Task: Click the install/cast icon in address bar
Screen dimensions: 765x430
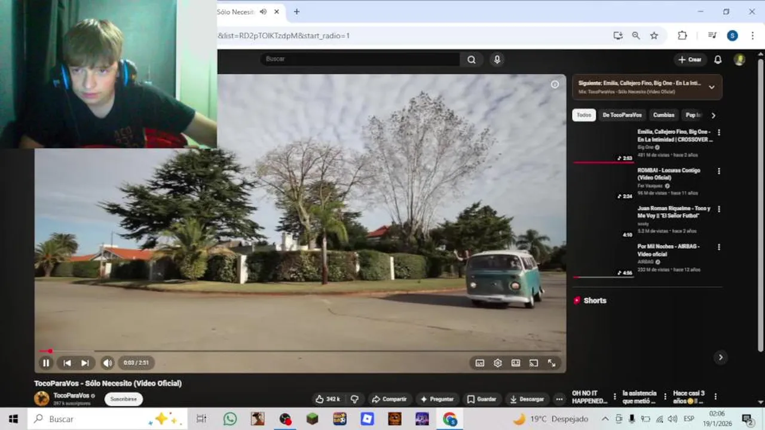Action: click(x=618, y=36)
